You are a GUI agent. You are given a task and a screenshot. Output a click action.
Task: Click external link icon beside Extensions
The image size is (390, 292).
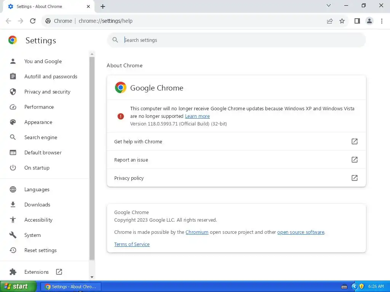point(59,271)
